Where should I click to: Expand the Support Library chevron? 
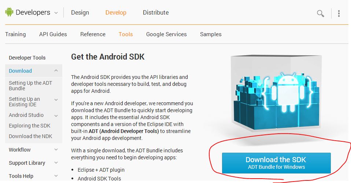click(56, 163)
